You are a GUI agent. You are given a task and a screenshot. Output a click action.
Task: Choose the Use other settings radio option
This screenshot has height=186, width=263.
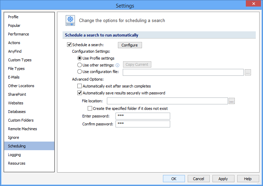tap(80, 65)
